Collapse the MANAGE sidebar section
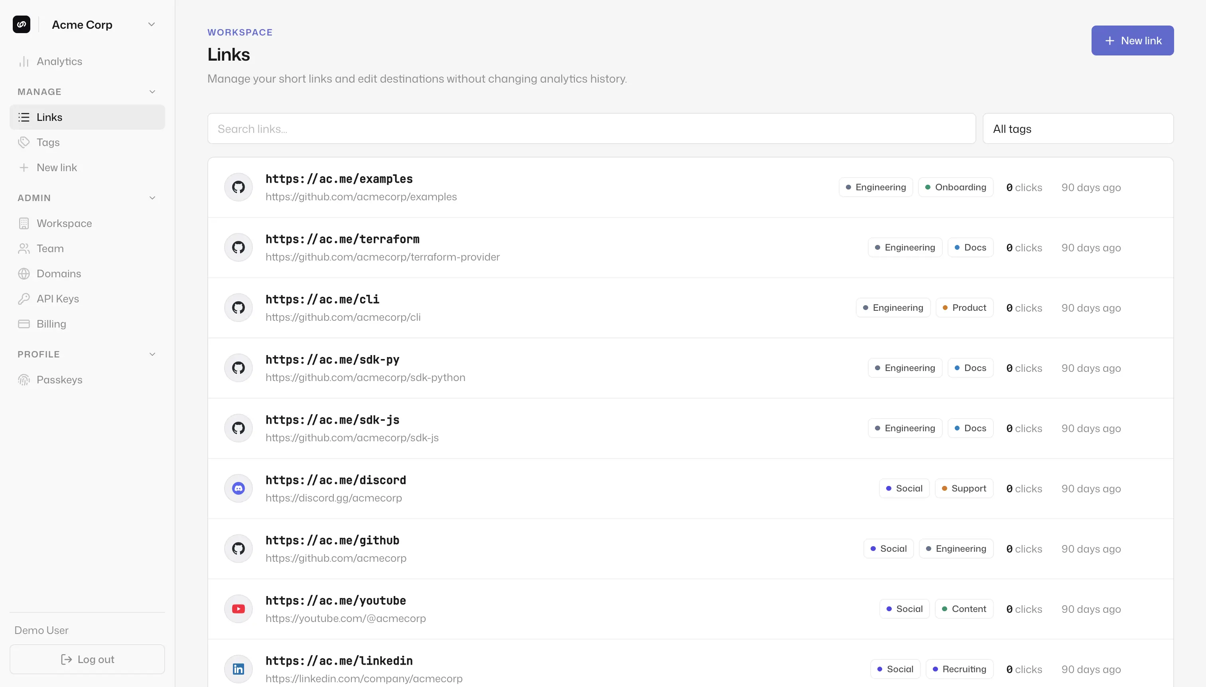Screen dimensions: 1206x687 pos(152,91)
